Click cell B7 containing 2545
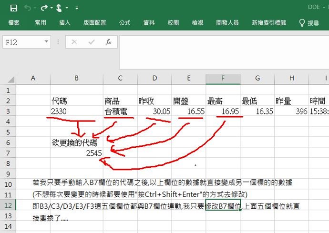329x233 pixels. point(76,153)
